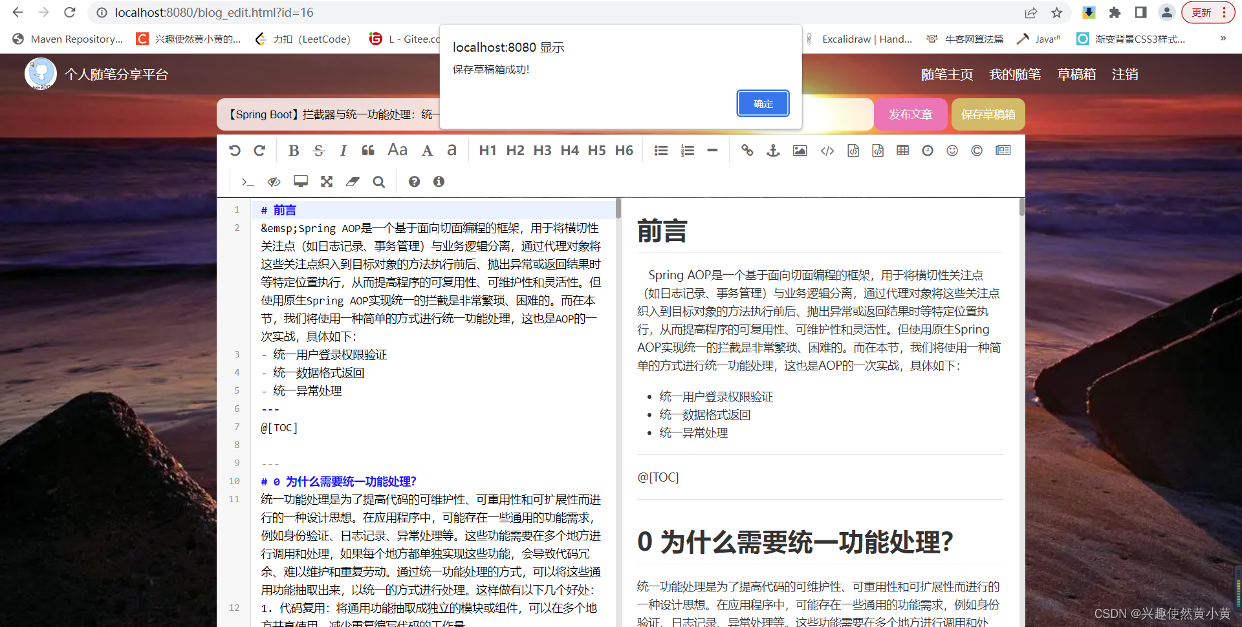Apply bold formatting with B icon

(294, 151)
